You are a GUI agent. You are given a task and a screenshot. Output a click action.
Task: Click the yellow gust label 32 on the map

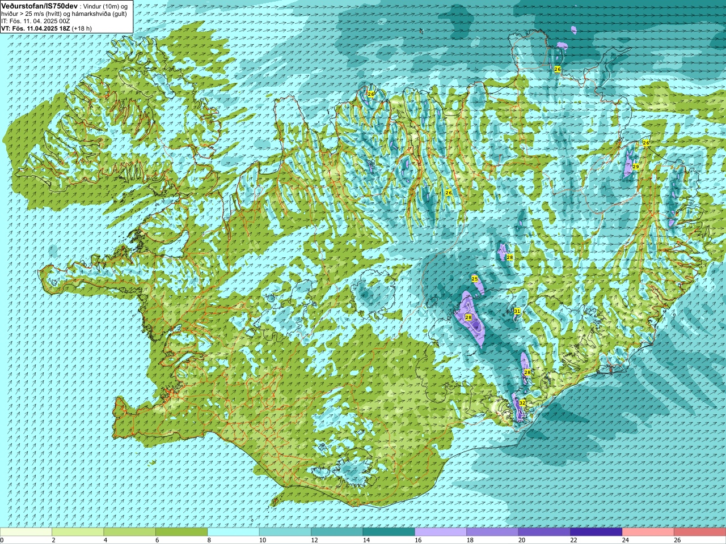(x=522, y=402)
